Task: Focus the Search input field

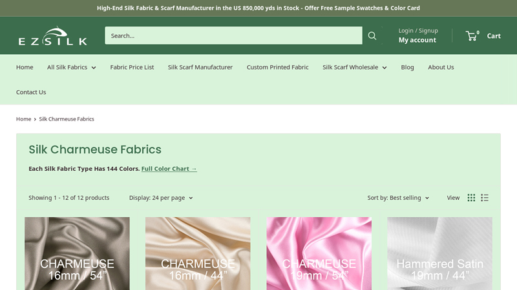Action: click(233, 35)
